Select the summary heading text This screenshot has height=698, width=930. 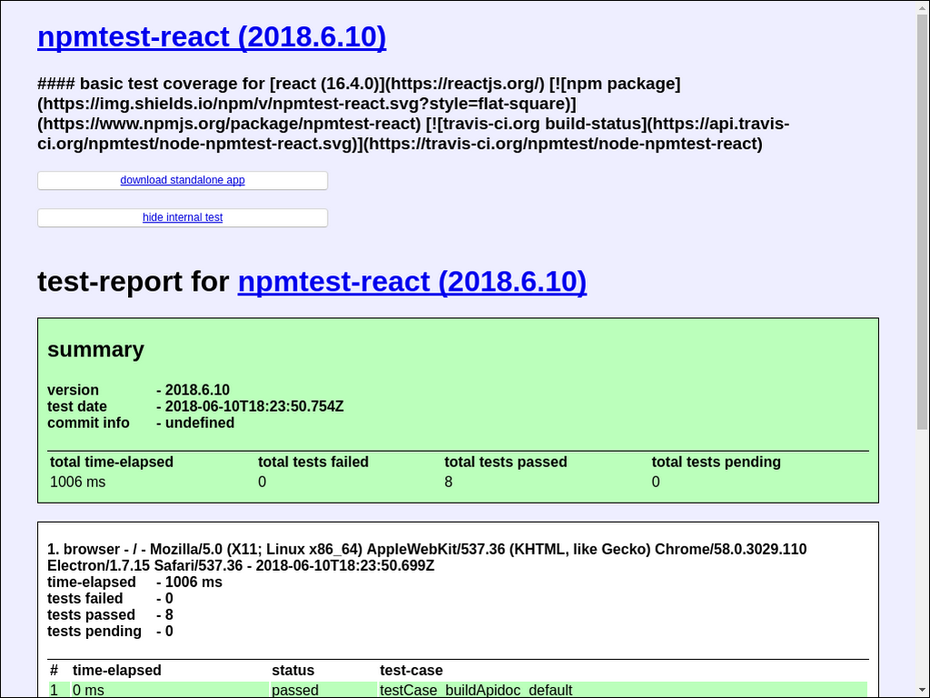coord(95,350)
